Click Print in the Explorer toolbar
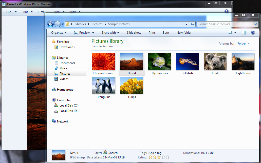 tap(152, 33)
